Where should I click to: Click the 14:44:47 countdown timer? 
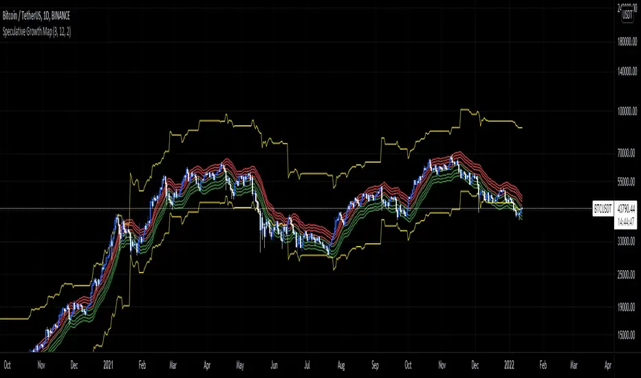pyautogui.click(x=625, y=221)
